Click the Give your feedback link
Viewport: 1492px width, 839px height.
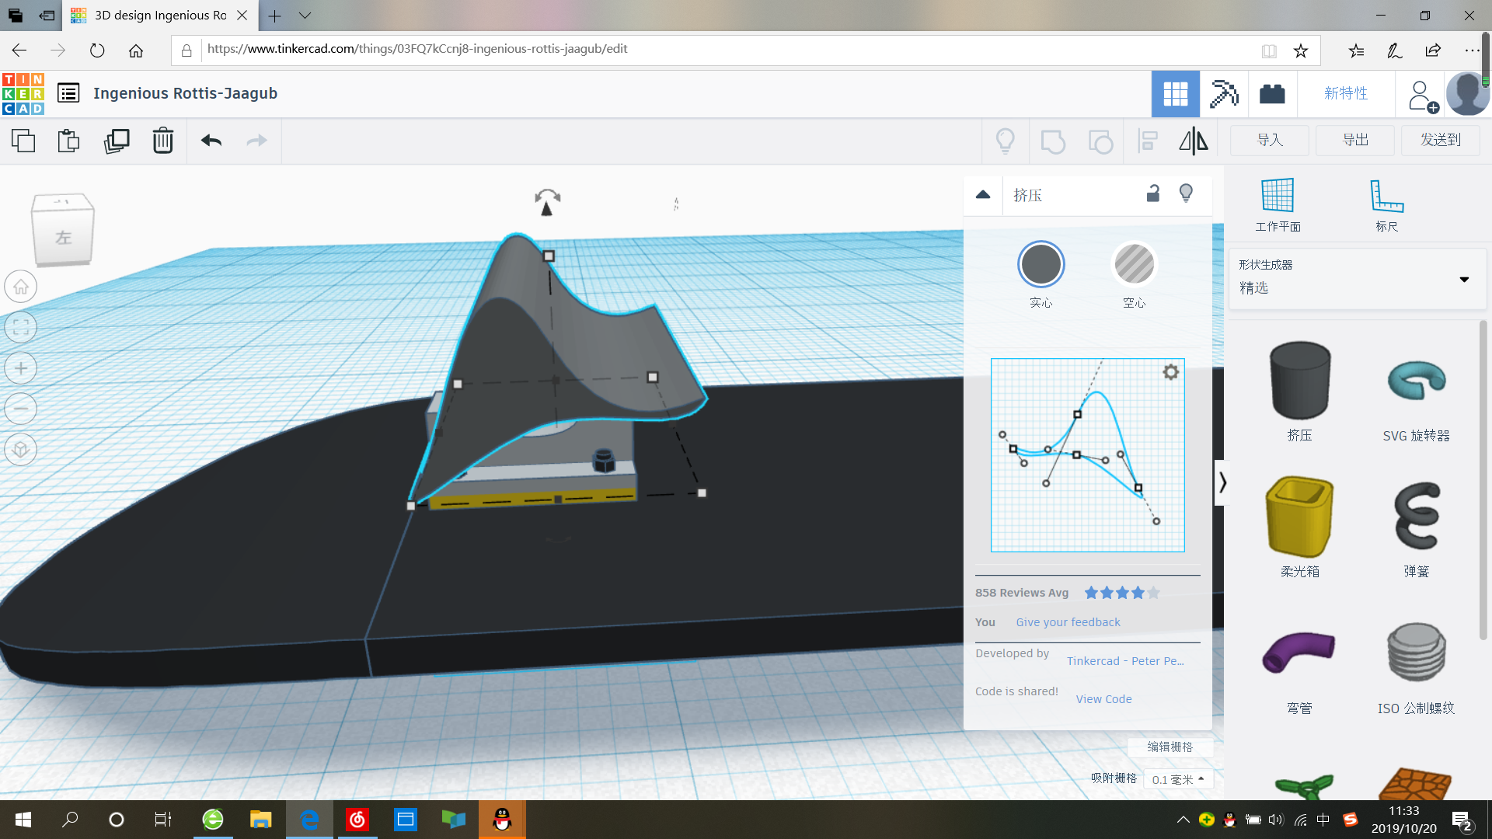click(x=1068, y=622)
